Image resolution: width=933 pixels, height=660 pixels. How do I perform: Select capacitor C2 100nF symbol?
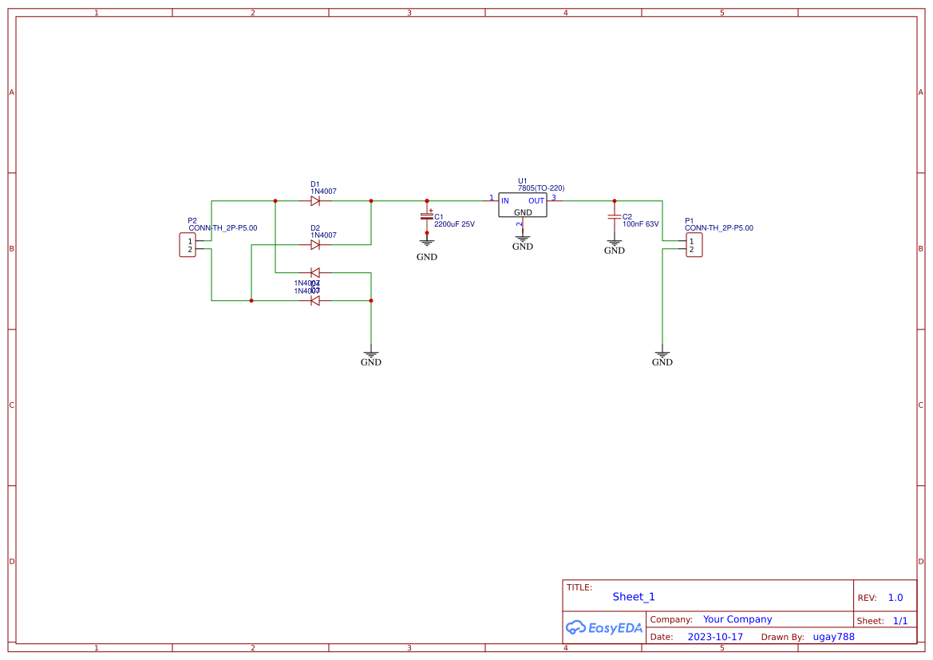click(615, 215)
